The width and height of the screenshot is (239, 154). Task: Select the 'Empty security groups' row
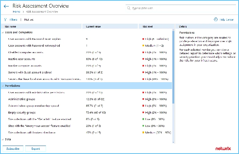tap(87, 112)
